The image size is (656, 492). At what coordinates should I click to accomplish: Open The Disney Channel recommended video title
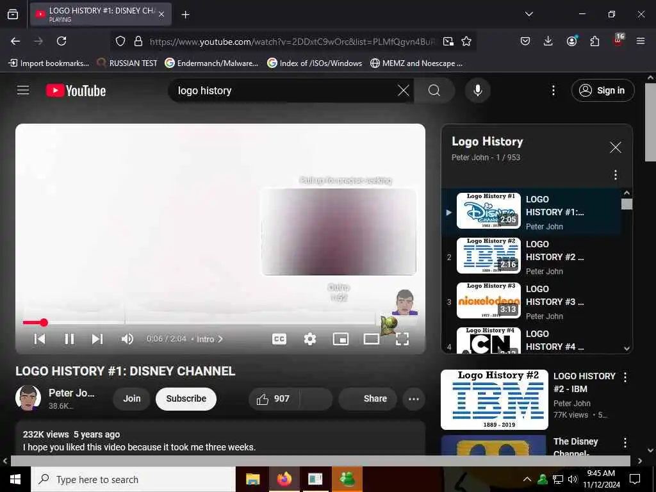576,447
